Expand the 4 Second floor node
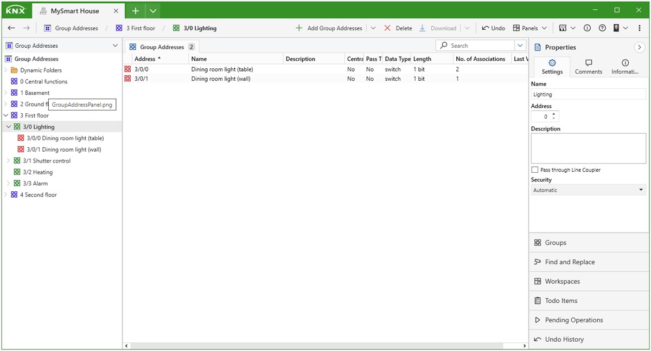651x351 pixels. (6, 195)
